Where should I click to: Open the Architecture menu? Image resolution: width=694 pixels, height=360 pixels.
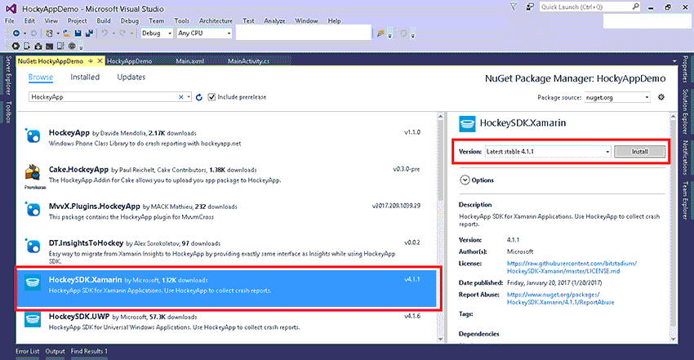[x=216, y=20]
